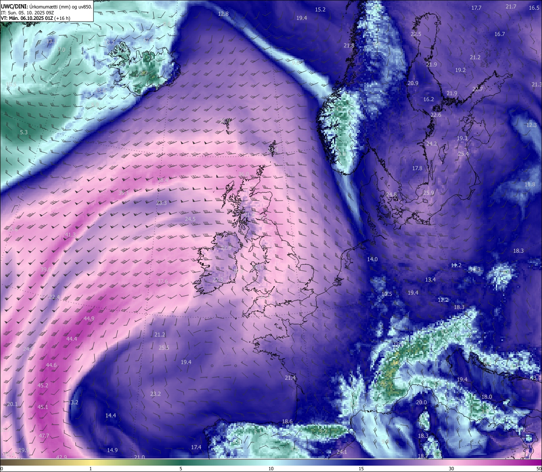Click the 17.7 value label
The width and height of the screenshot is (542, 472).
pos(476,8)
